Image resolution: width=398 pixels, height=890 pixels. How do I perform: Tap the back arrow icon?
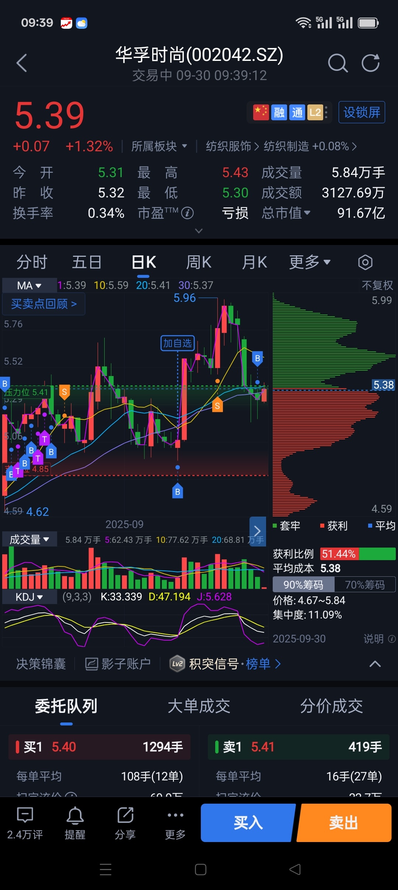pyautogui.click(x=22, y=63)
